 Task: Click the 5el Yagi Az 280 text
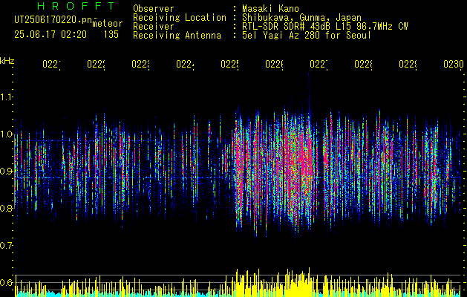point(307,36)
